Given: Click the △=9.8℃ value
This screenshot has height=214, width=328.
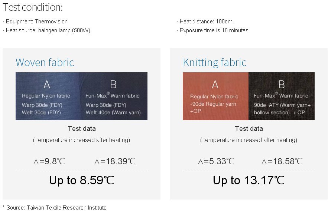Looking at the screenshot, I should click(x=49, y=161).
